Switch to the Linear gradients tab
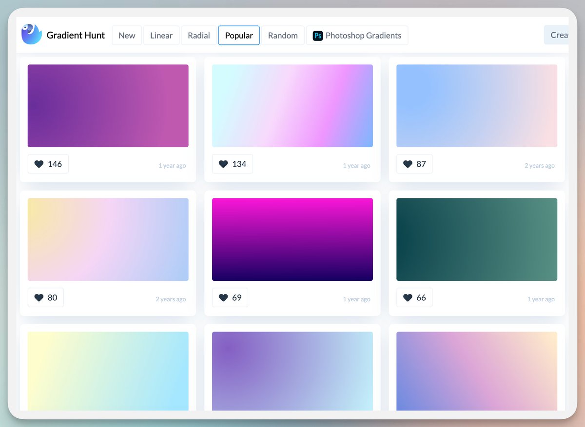 161,36
